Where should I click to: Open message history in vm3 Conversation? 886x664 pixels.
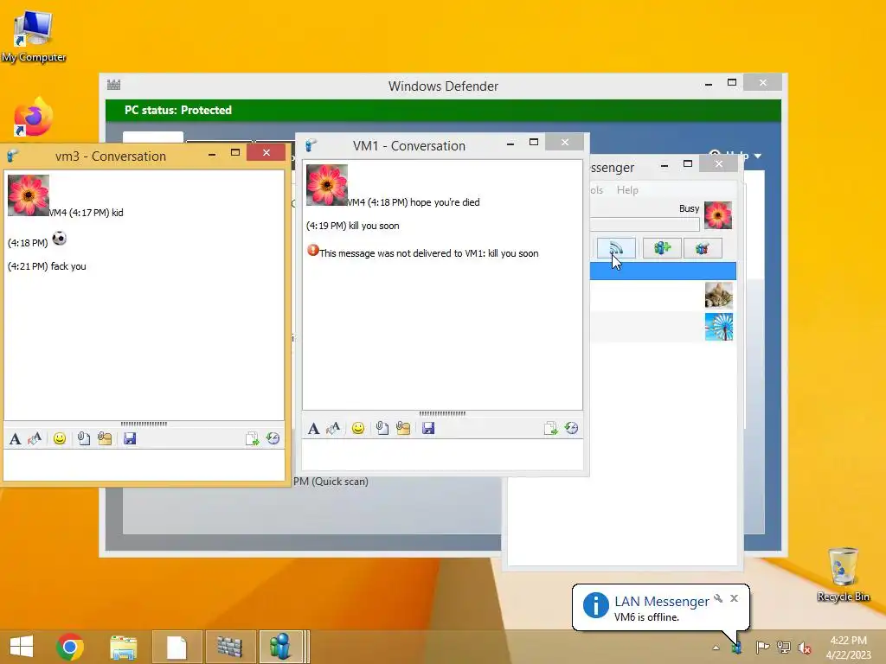[x=273, y=438]
